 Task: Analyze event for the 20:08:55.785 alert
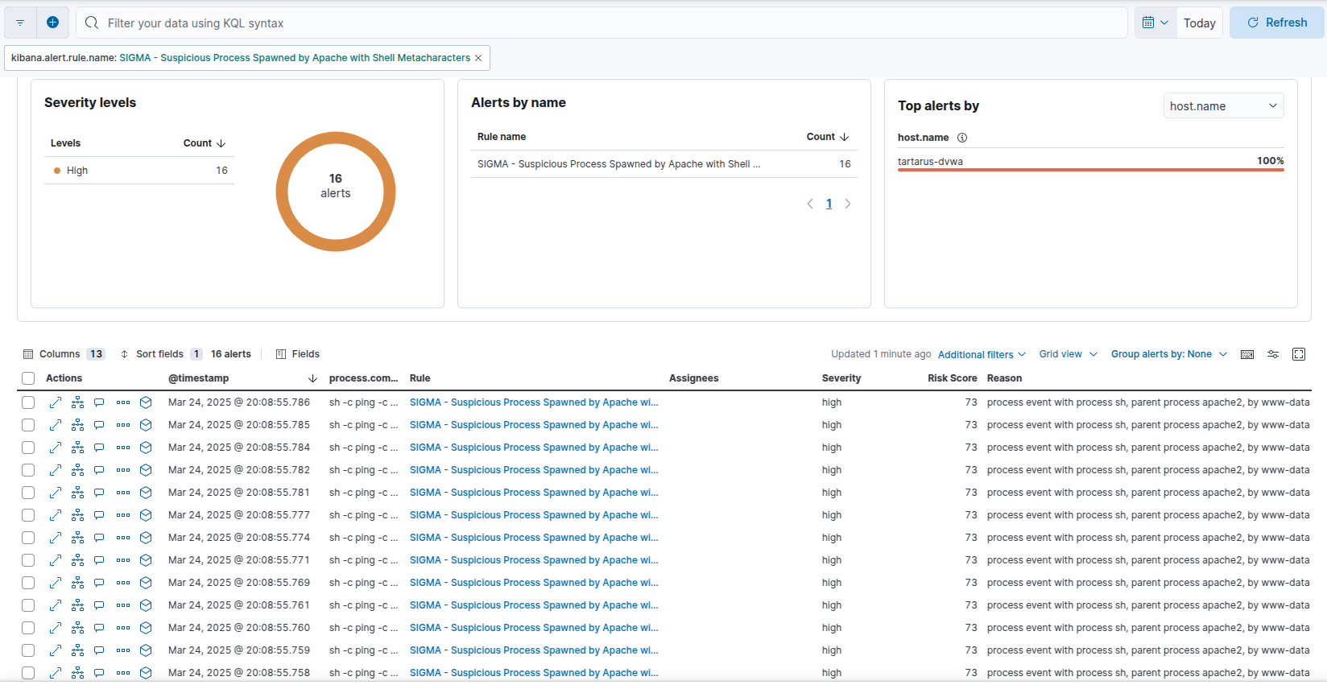point(77,425)
